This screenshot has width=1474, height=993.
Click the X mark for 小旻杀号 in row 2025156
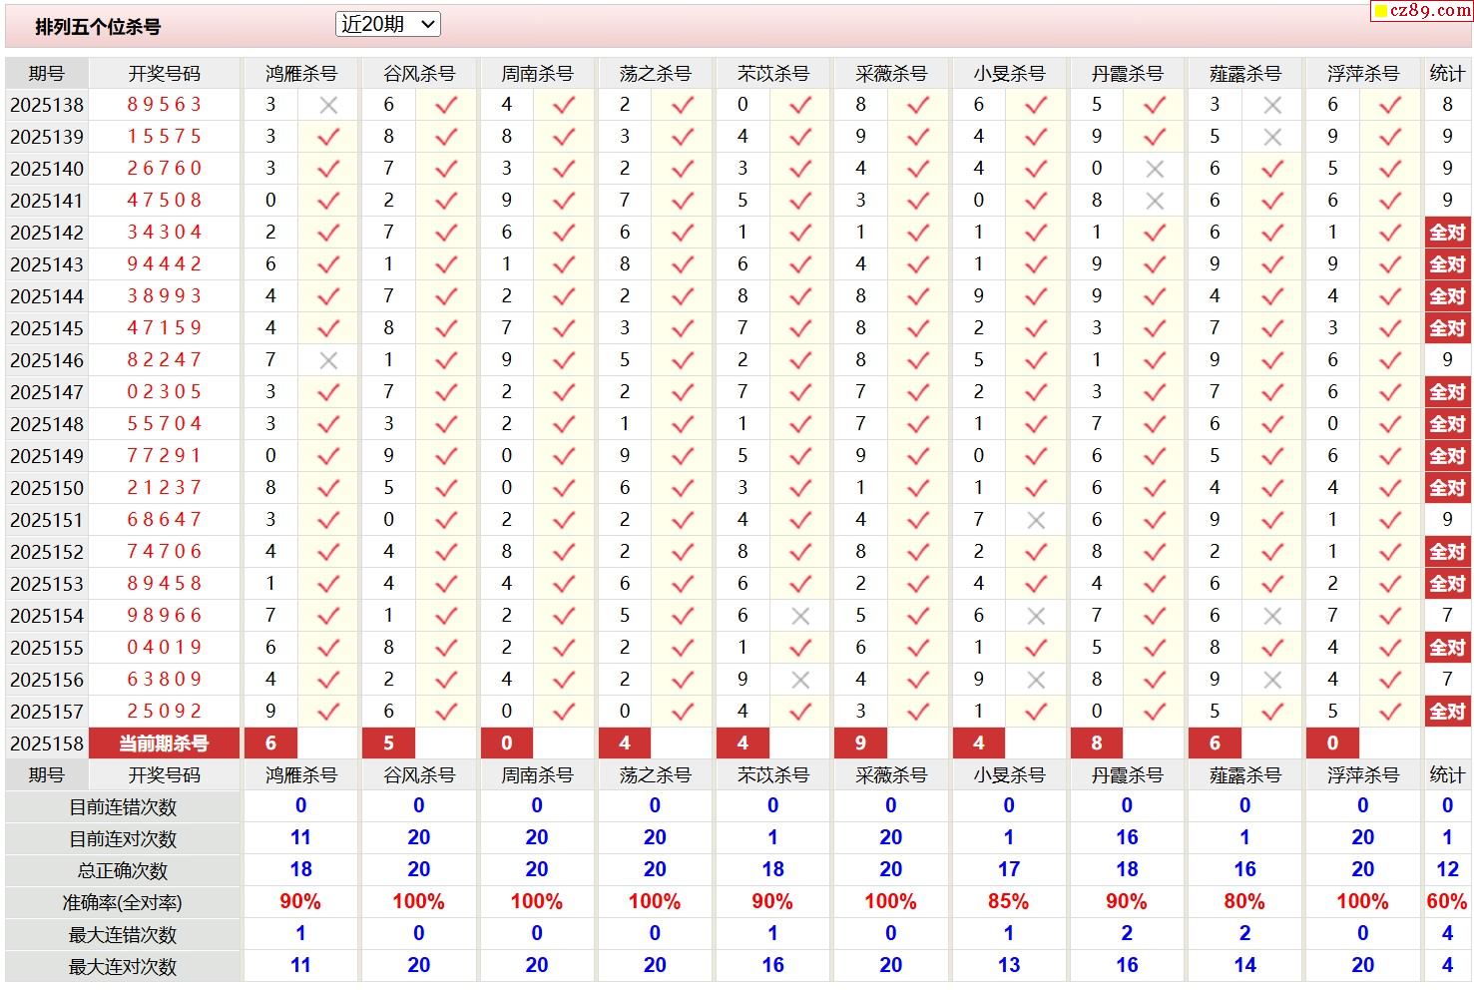(x=1036, y=680)
